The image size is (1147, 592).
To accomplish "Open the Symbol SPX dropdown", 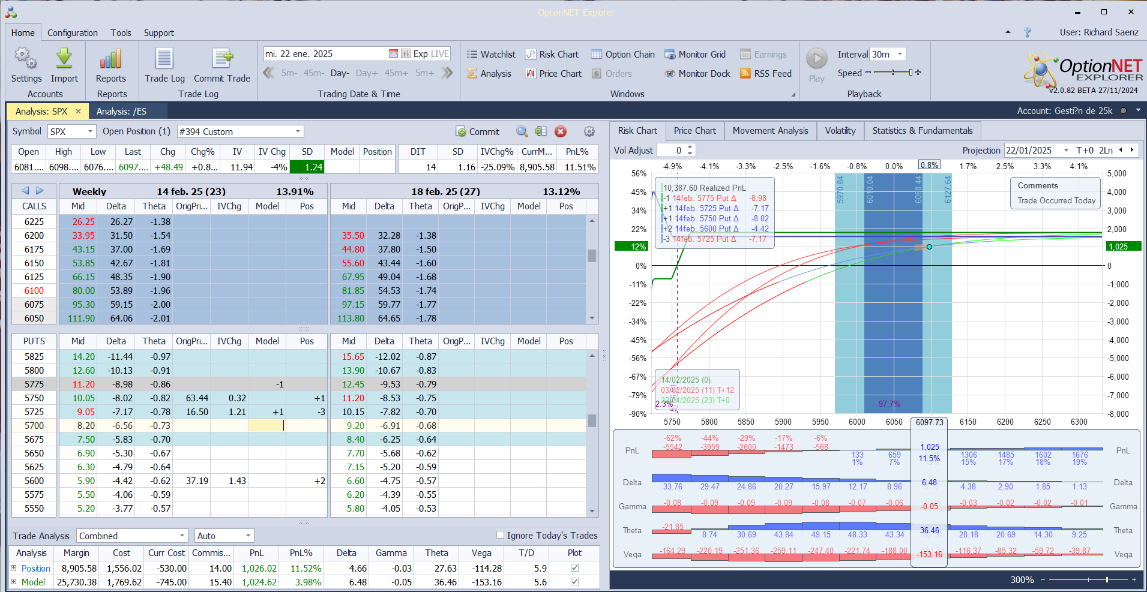I will pos(91,131).
